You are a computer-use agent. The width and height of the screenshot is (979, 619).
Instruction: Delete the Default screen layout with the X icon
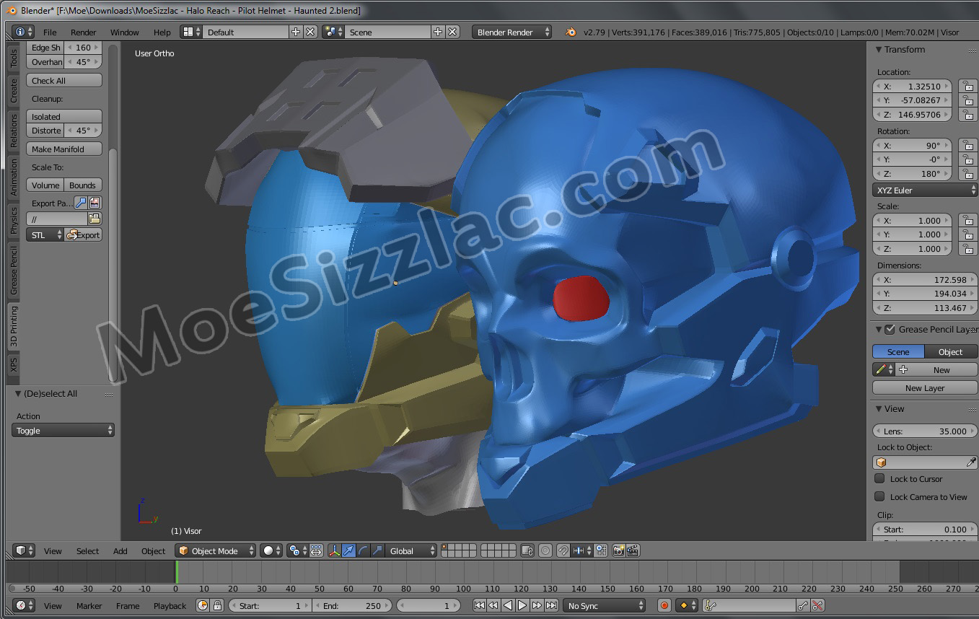click(x=310, y=32)
